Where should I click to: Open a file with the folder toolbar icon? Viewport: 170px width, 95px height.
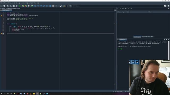tap(5, 6)
